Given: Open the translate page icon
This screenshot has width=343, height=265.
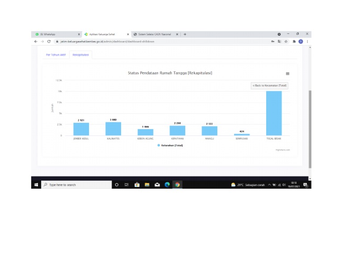Looking at the screenshot, I should coord(279,41).
